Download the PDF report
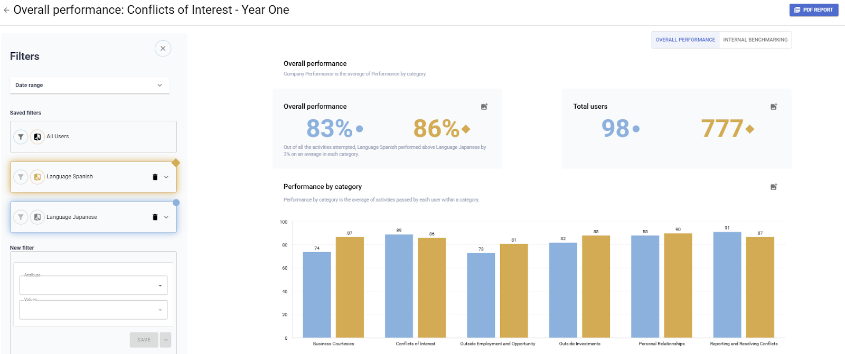The width and height of the screenshot is (845, 354). click(813, 10)
